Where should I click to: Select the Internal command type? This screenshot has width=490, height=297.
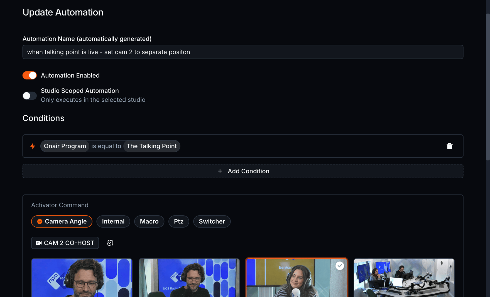pos(113,221)
